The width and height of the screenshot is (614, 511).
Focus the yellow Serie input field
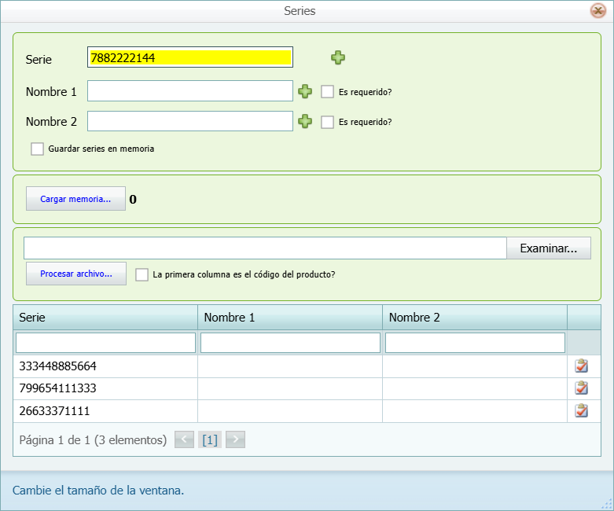coord(190,57)
